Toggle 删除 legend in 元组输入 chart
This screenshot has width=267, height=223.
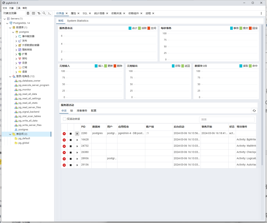coord(118,66)
